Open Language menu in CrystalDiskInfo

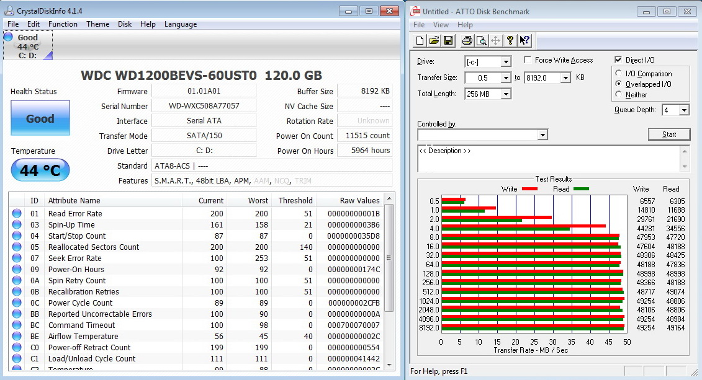181,24
